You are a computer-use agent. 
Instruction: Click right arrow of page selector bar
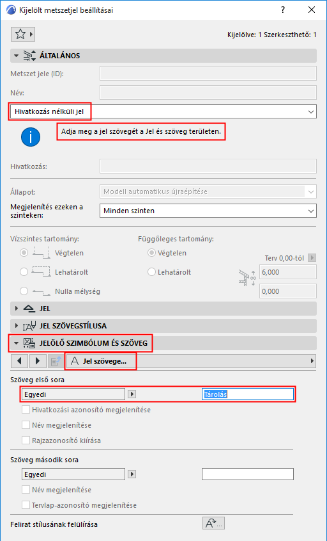pos(312,361)
